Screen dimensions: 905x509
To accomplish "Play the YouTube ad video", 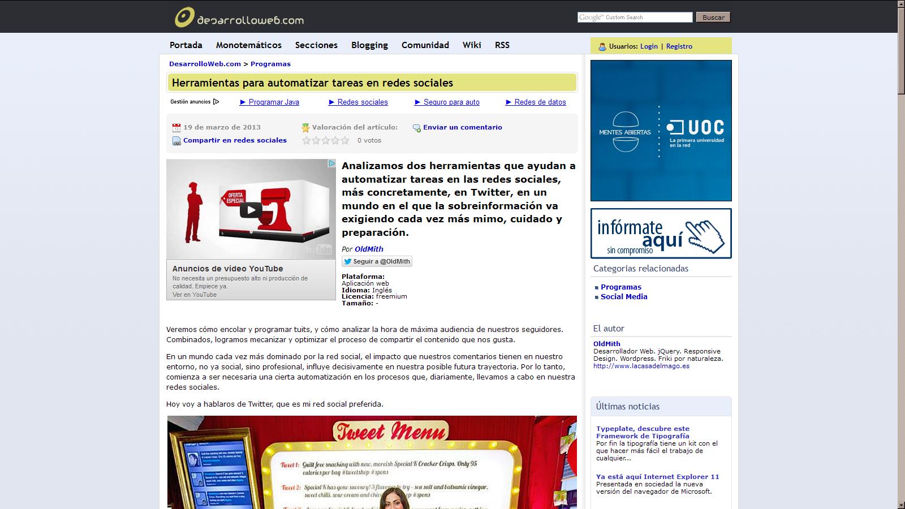I will pyautogui.click(x=251, y=210).
